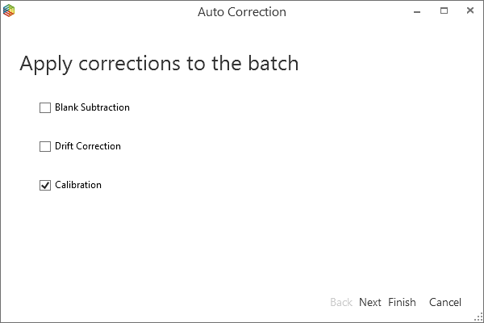
Task: Click the heading Apply corrections to the batch
Action: [159, 63]
